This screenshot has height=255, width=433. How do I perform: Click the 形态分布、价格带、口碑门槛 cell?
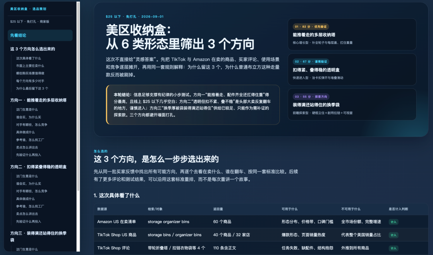tap(308, 222)
